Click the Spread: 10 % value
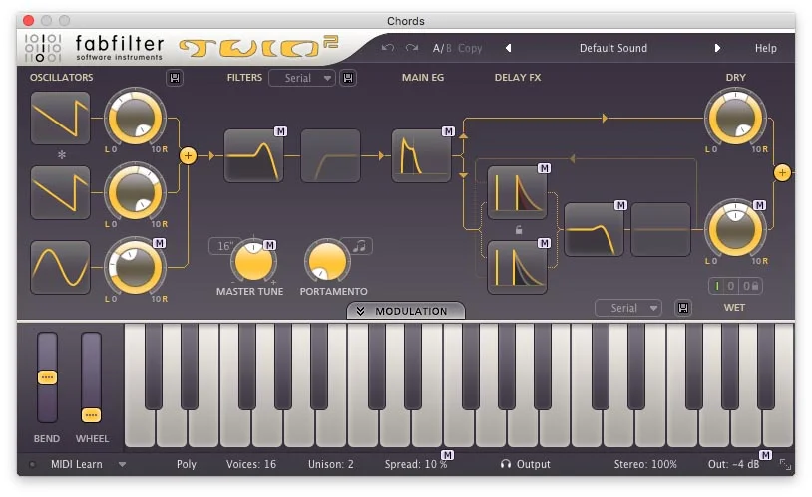This screenshot has height=497, width=812. click(416, 464)
